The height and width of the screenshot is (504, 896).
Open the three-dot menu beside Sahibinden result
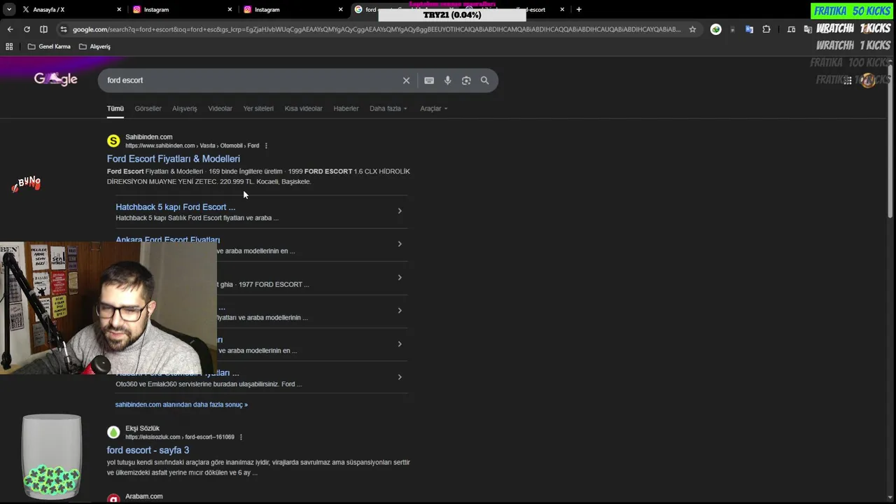266,146
